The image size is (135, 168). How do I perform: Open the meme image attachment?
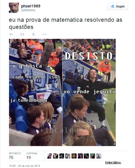coord(62,92)
